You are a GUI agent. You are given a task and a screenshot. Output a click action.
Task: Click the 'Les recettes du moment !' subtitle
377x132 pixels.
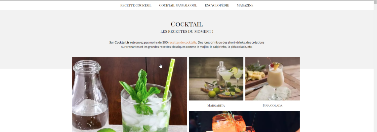click(x=187, y=31)
